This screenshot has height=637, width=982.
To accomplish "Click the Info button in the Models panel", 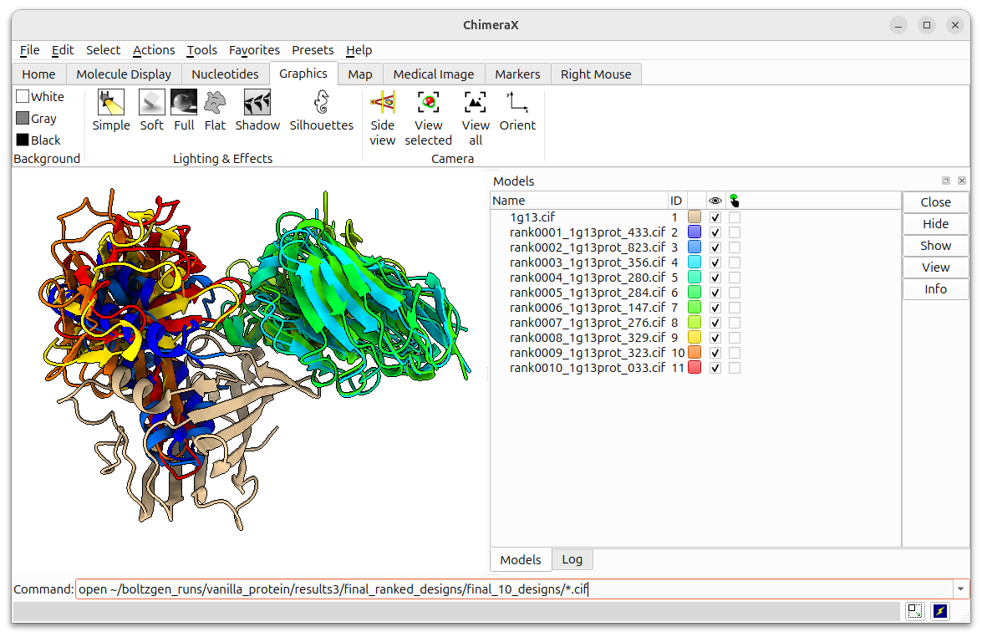I will click(935, 288).
